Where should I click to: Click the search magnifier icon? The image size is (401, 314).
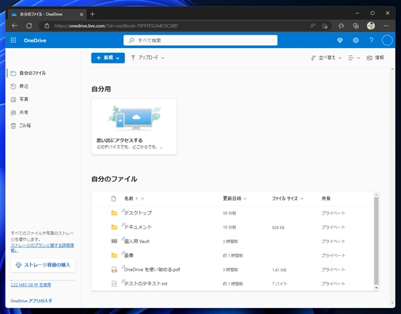(132, 40)
